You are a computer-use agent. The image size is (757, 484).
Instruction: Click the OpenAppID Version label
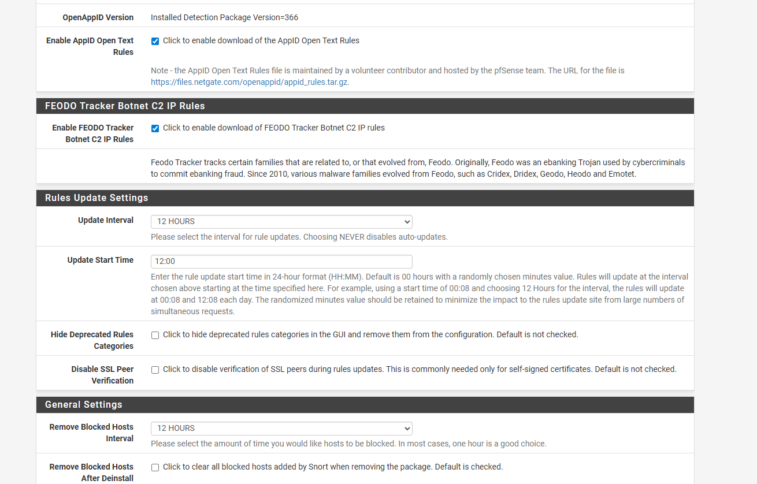coord(98,17)
